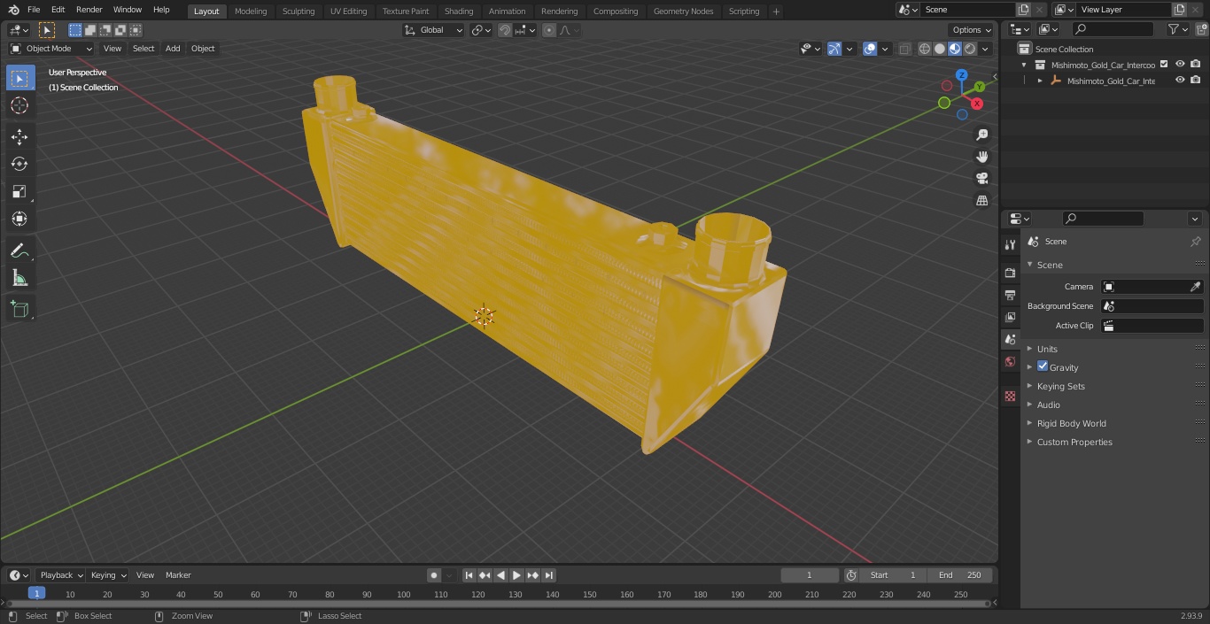Click the pan view hand icon

(x=981, y=157)
